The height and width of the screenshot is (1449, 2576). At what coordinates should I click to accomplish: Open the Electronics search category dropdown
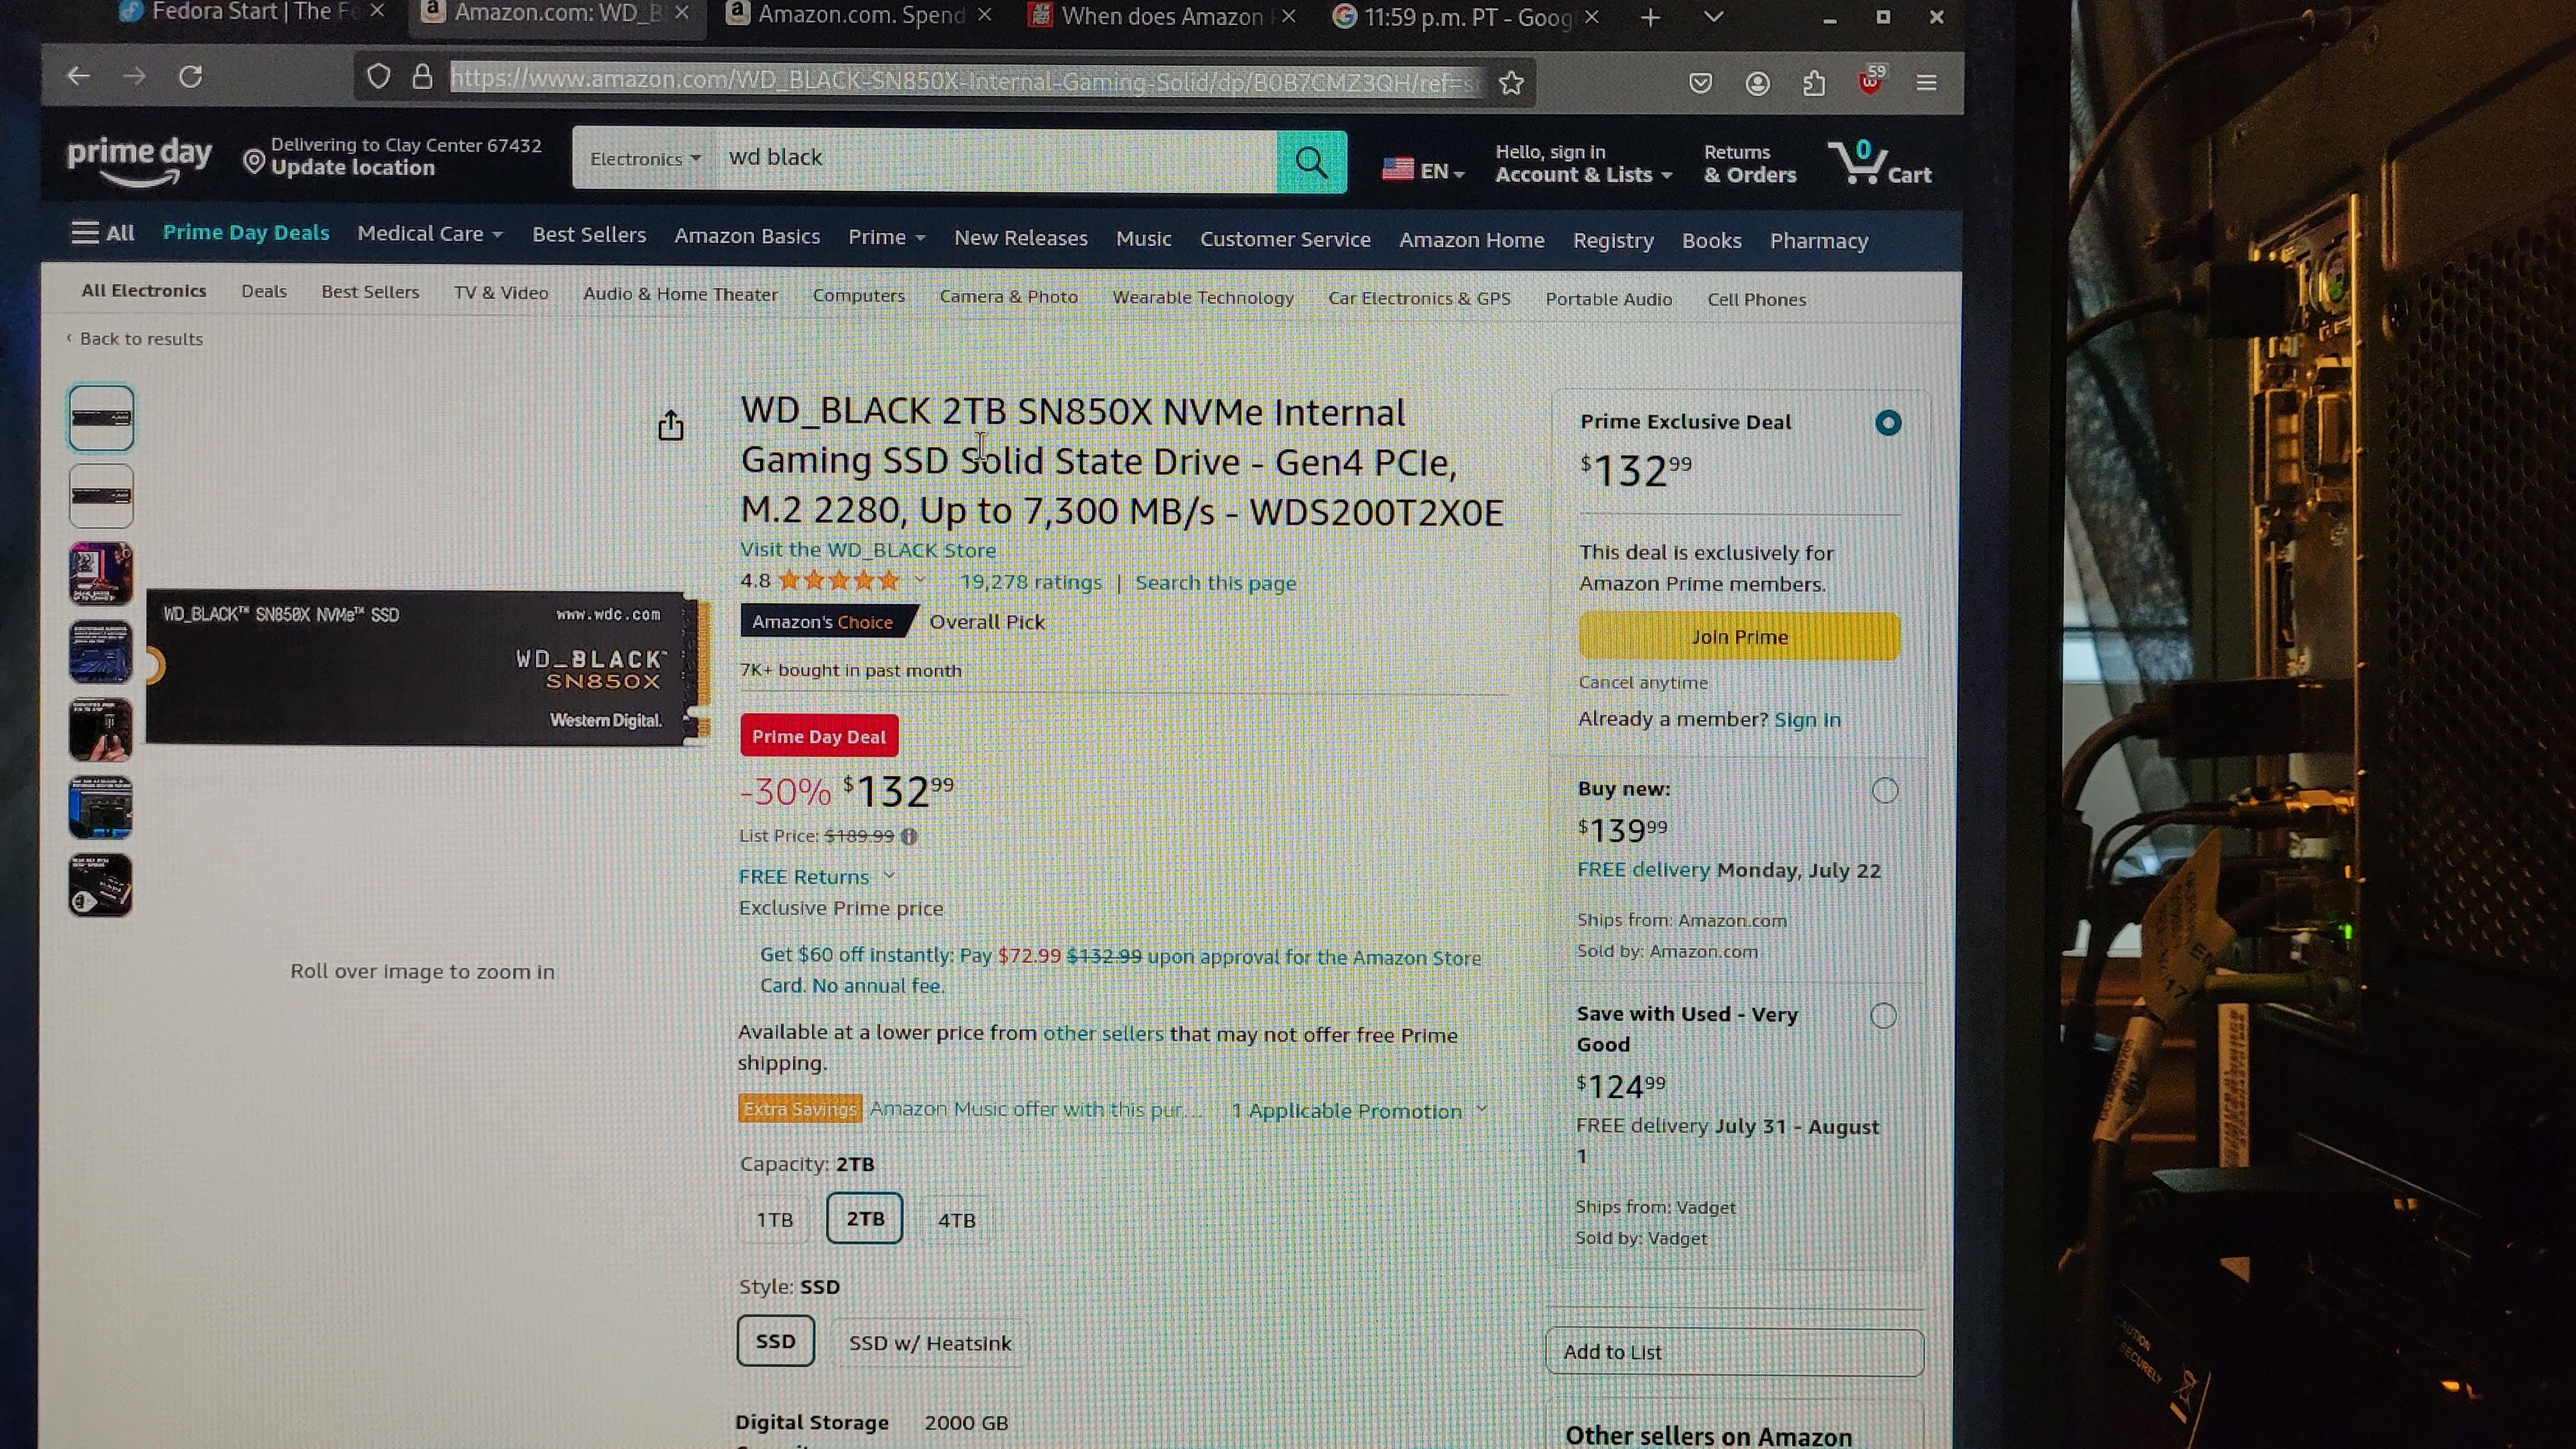(645, 159)
